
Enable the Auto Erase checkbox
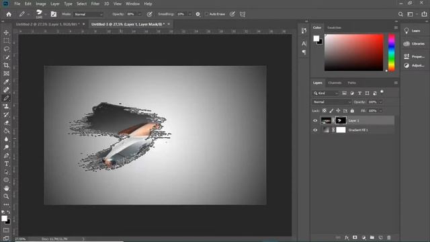point(206,14)
